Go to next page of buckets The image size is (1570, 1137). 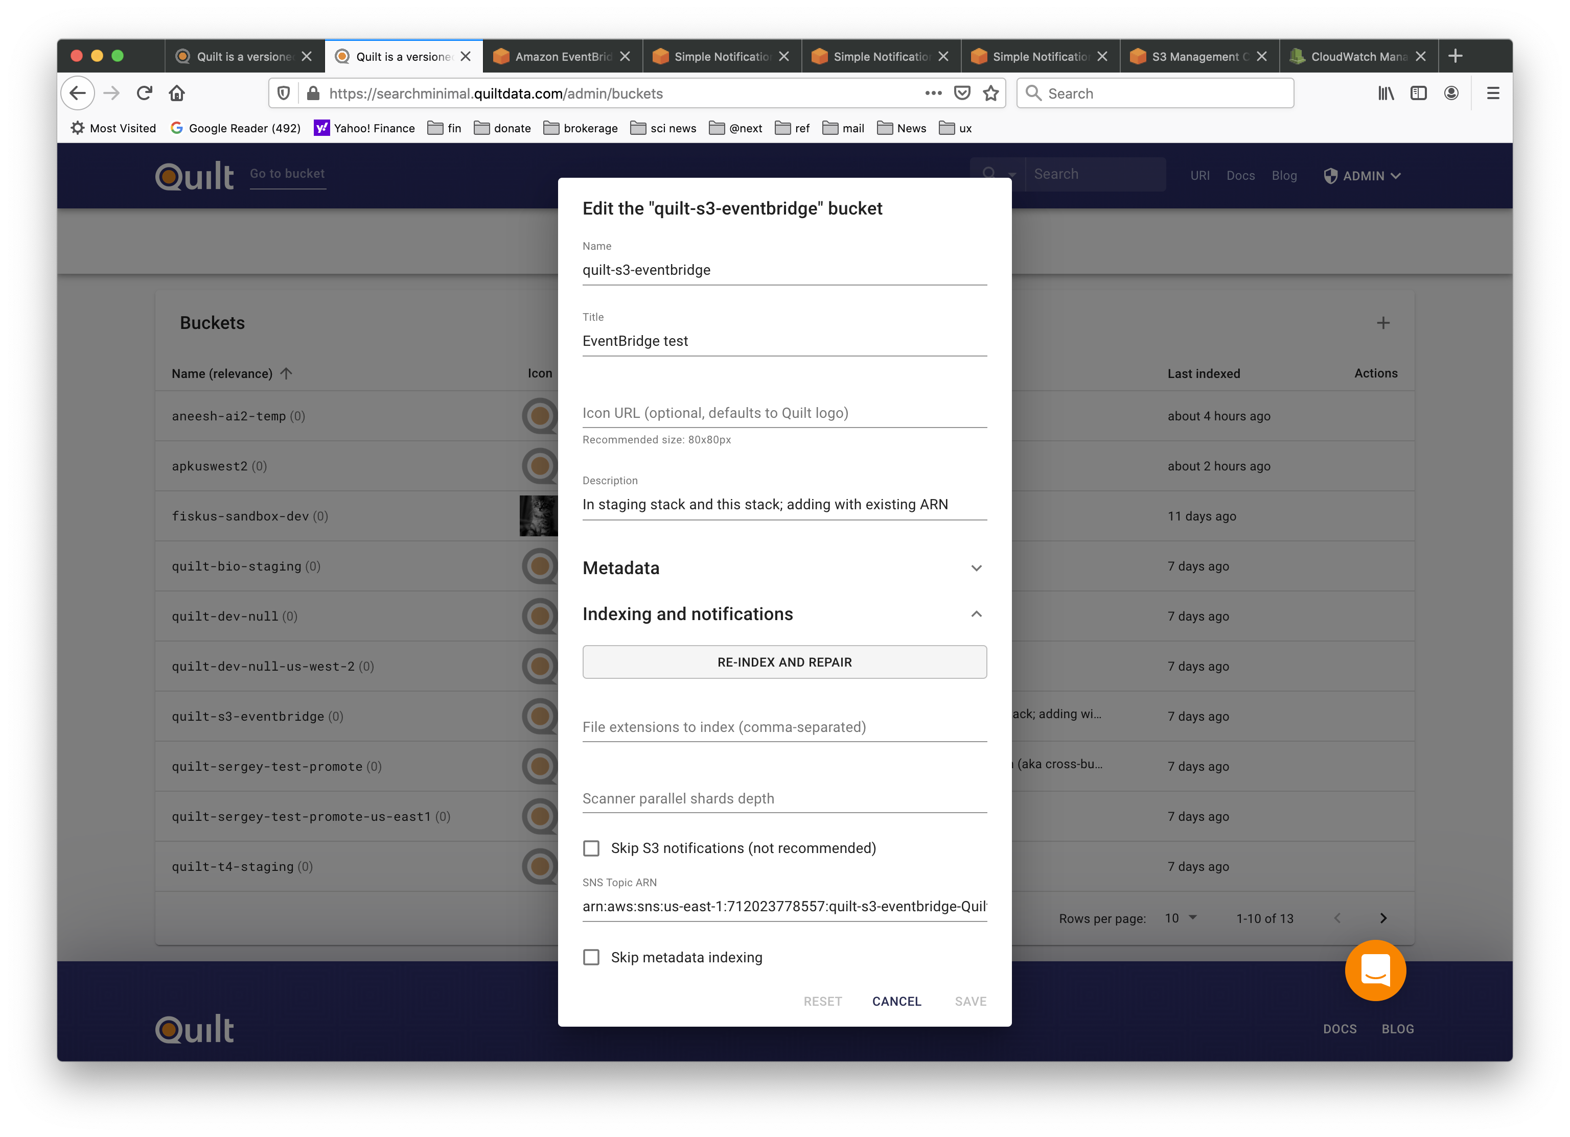click(1383, 918)
